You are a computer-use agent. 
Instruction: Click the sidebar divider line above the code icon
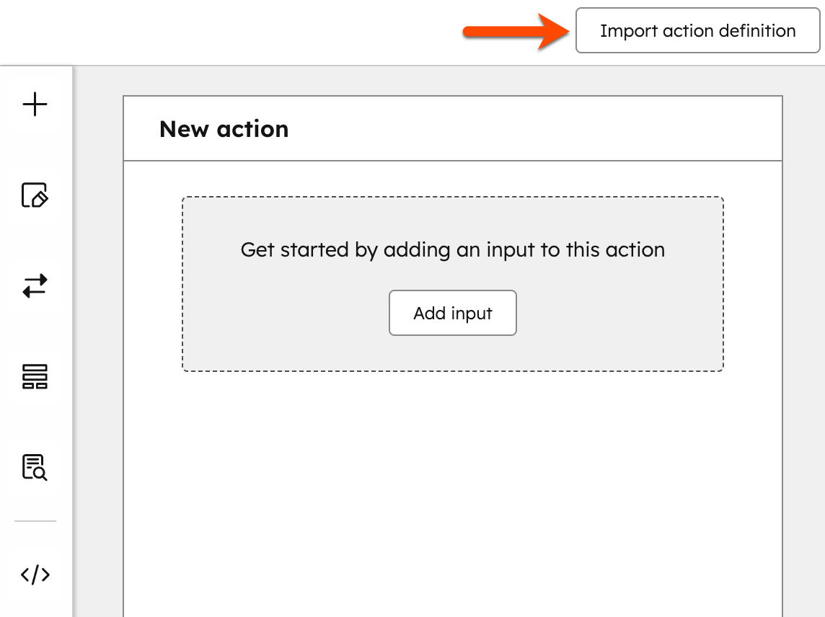(x=35, y=520)
